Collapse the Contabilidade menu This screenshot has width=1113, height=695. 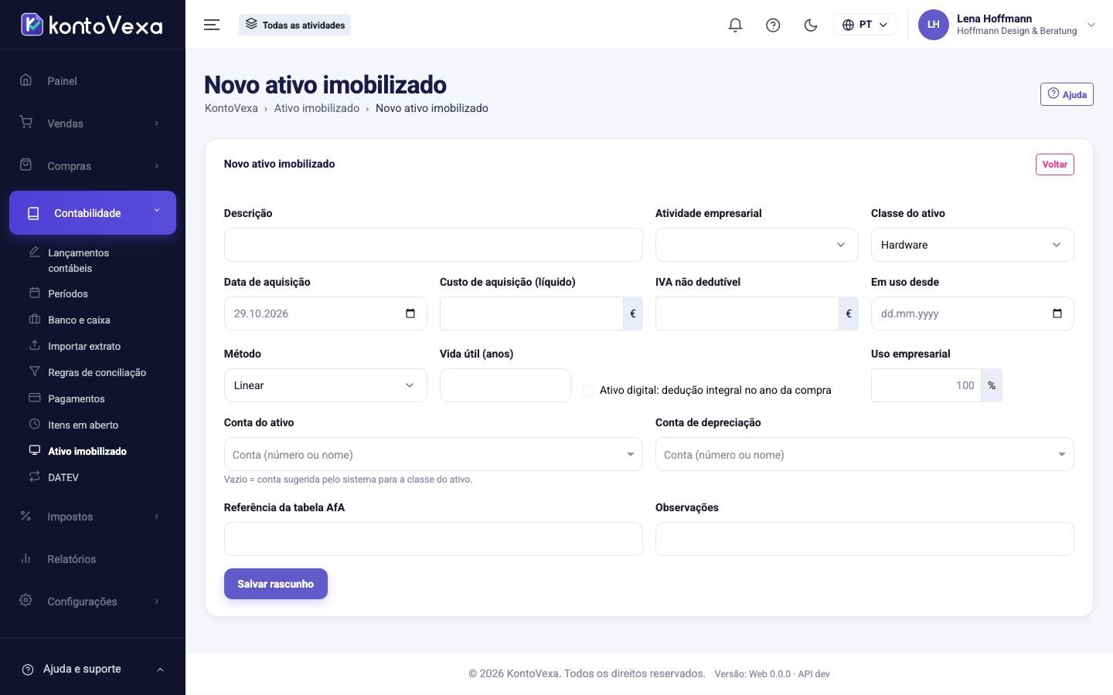[x=93, y=212]
